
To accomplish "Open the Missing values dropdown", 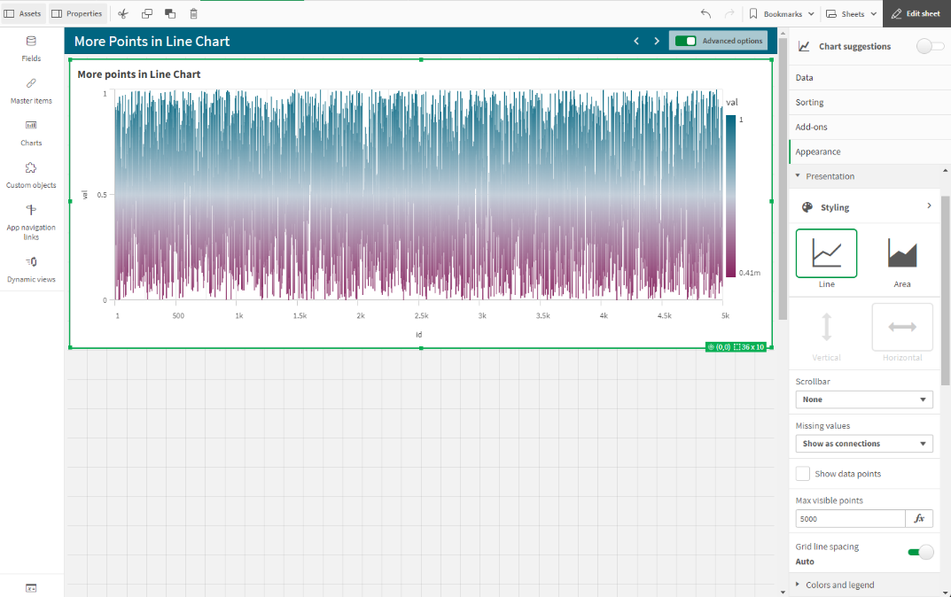I will [x=863, y=443].
